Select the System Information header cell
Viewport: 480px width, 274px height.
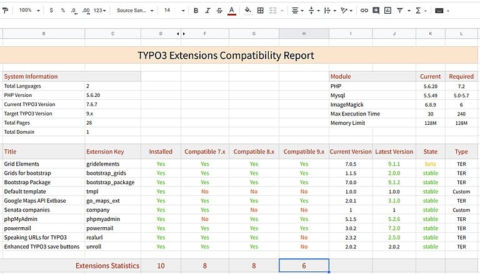(x=72, y=76)
